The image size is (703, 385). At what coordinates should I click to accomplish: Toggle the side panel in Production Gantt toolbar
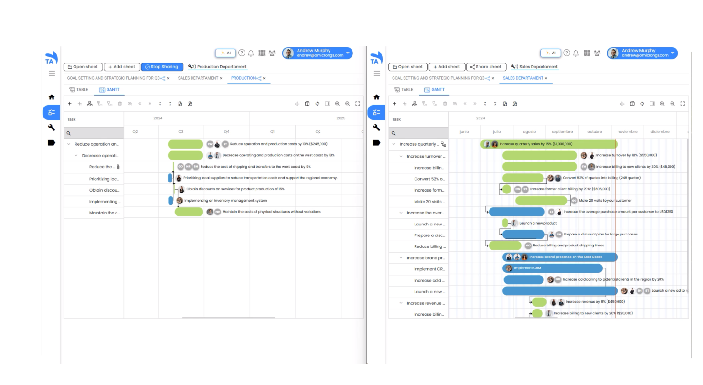click(327, 104)
